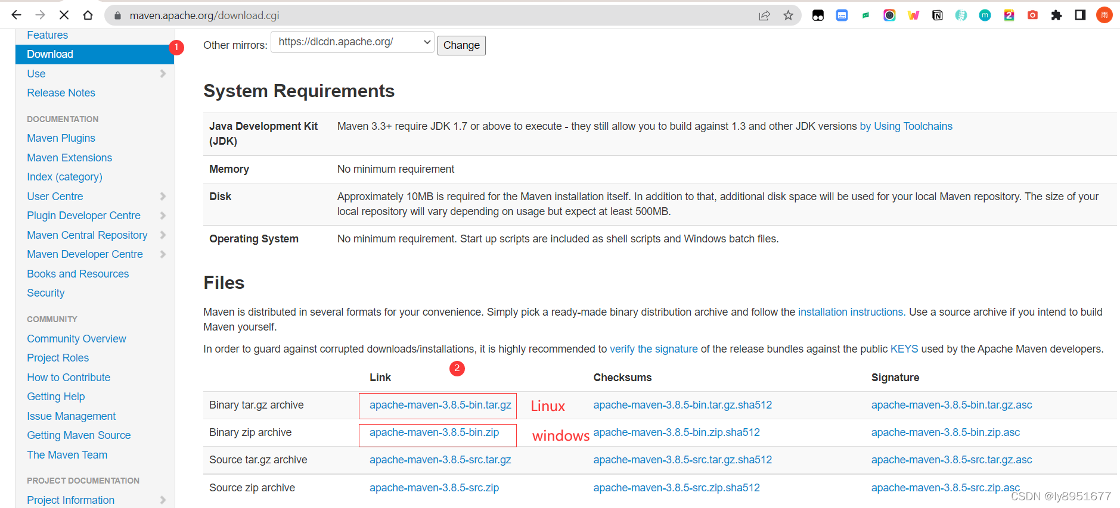Screen dimensions: 1120x508
Task: Open the Use sidebar item
Action: tap(36, 74)
